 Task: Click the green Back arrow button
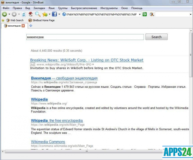[x=5, y=14]
